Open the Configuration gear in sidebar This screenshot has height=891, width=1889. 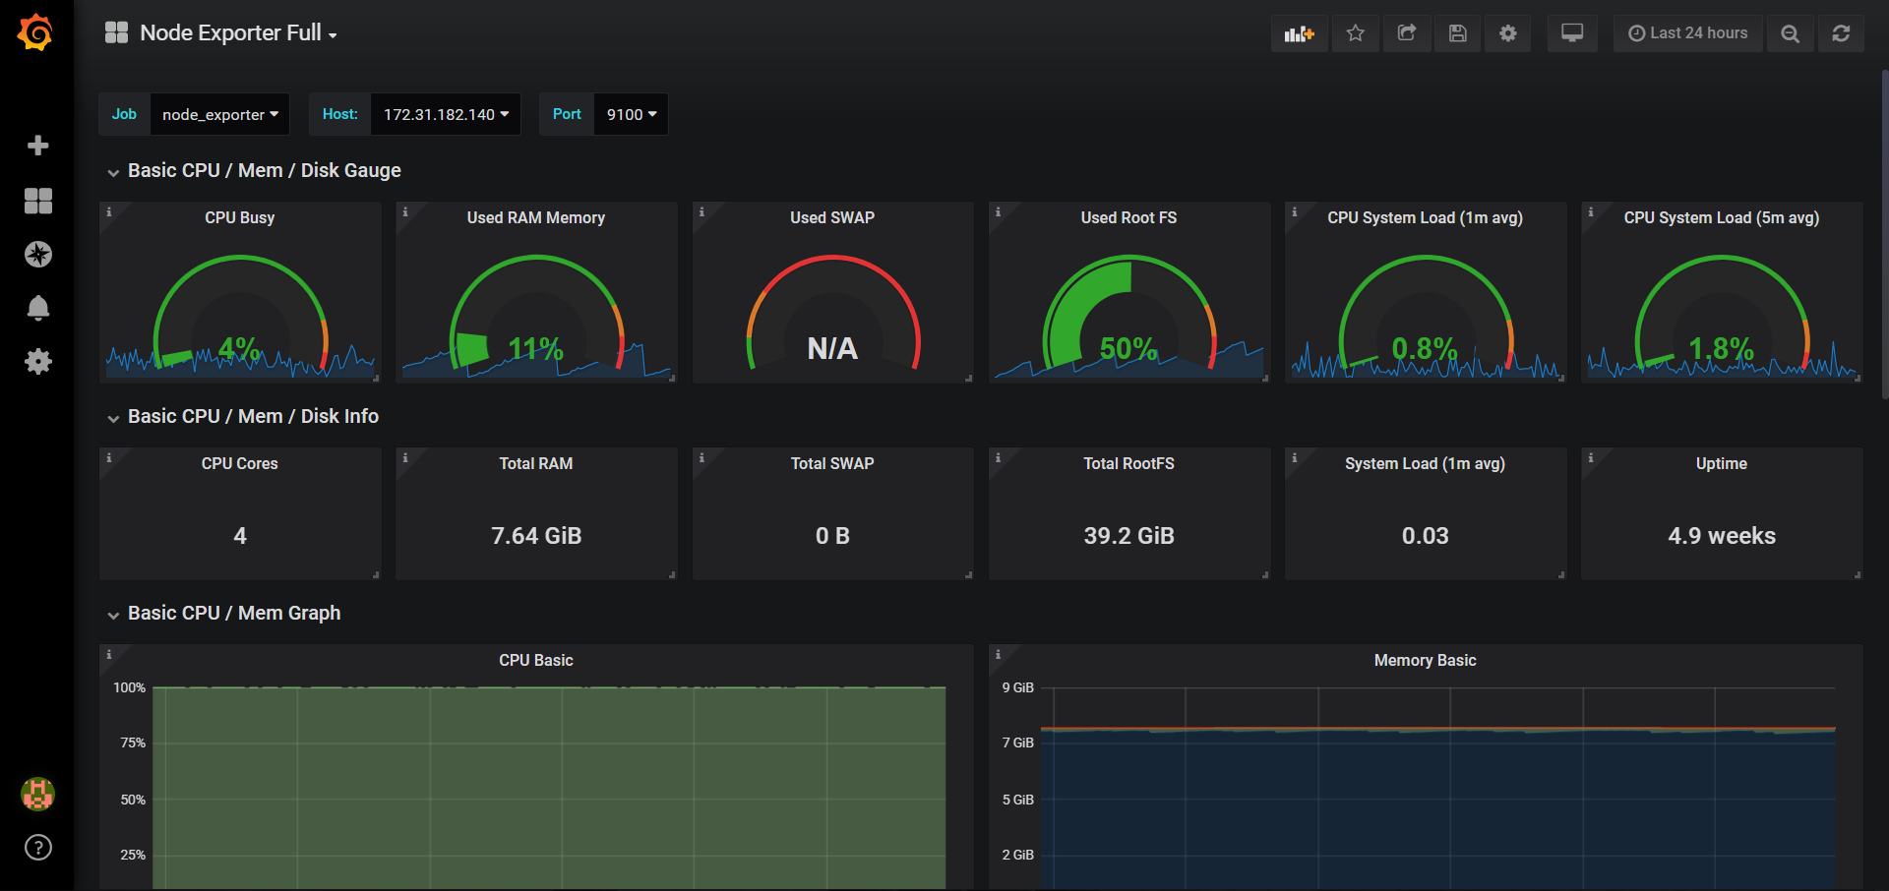click(x=37, y=361)
